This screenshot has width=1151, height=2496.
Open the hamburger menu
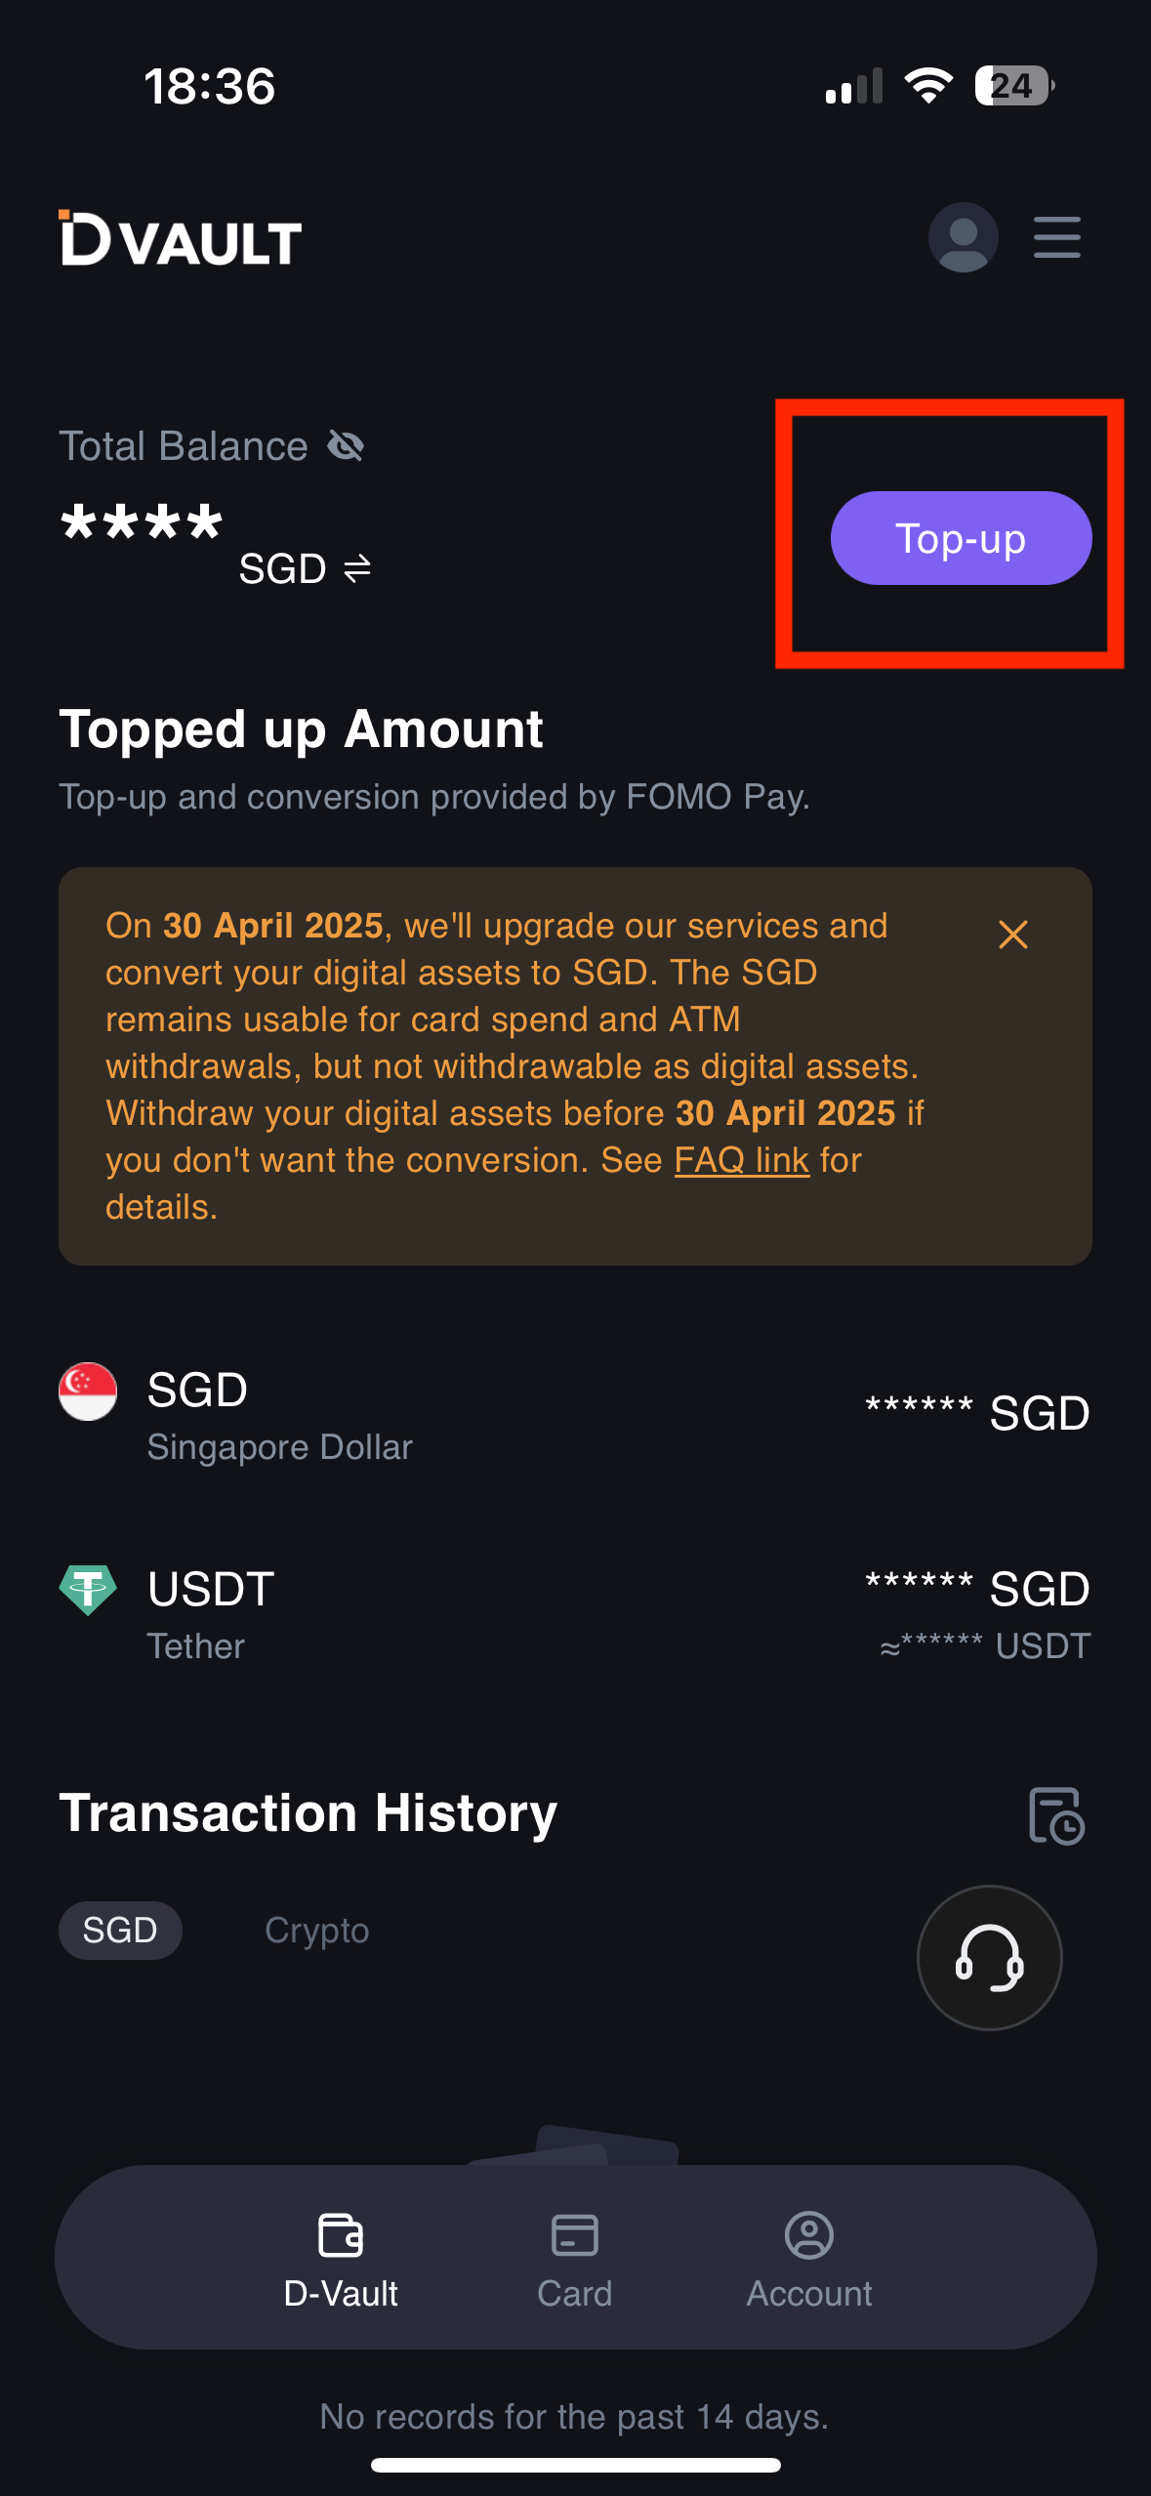pos(1056,237)
